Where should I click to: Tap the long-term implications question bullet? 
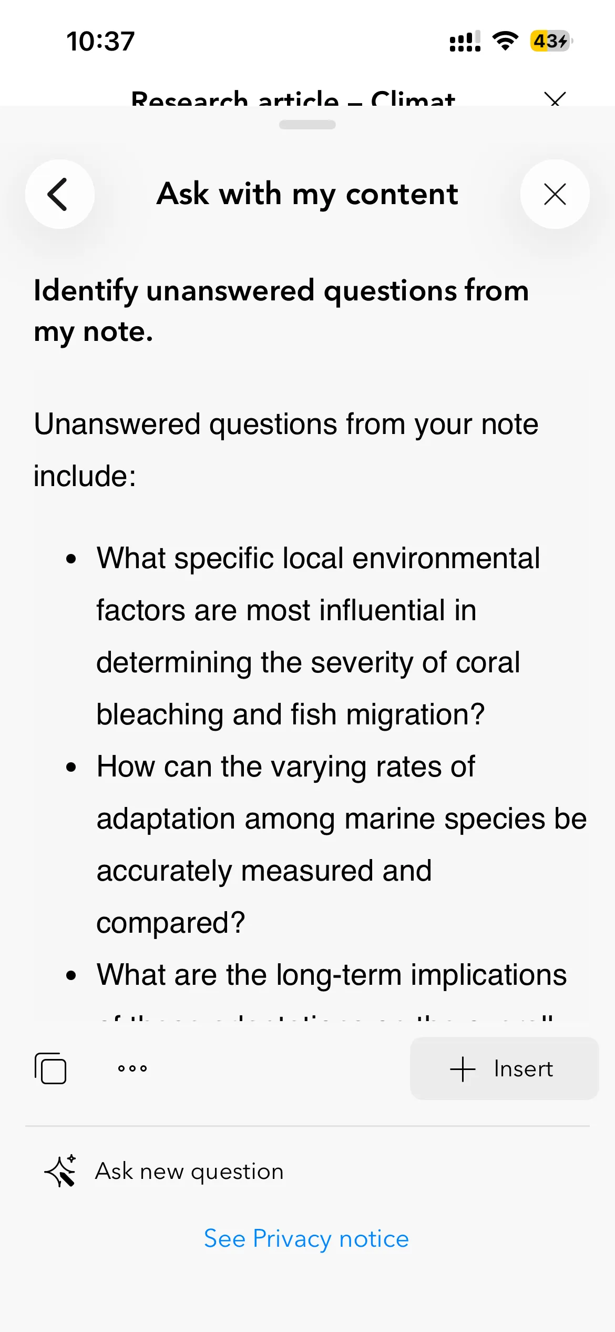332,975
